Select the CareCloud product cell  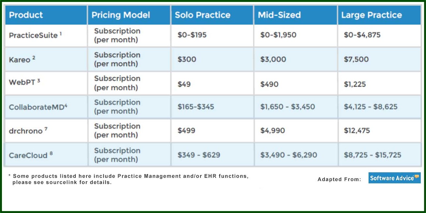pyautogui.click(x=28, y=155)
